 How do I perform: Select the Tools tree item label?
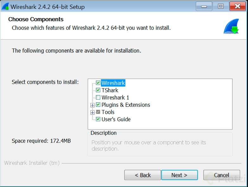(108, 112)
